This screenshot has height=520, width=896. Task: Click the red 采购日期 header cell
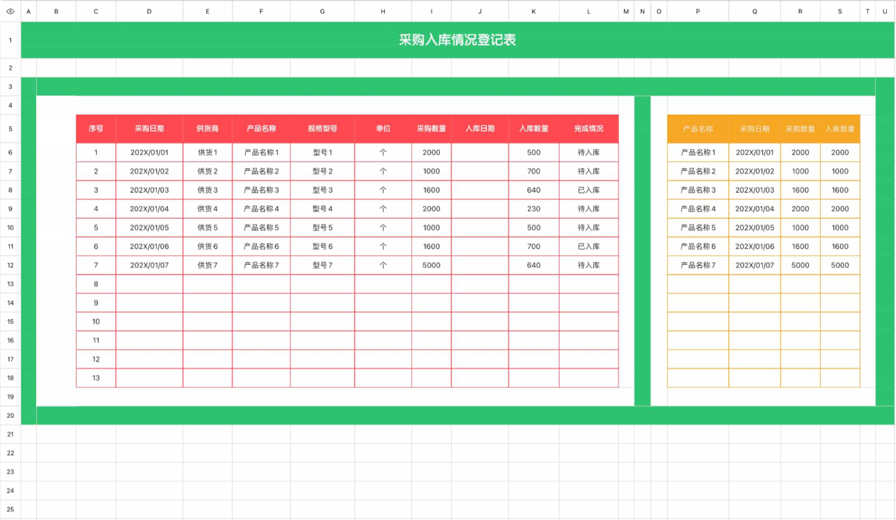pyautogui.click(x=149, y=129)
